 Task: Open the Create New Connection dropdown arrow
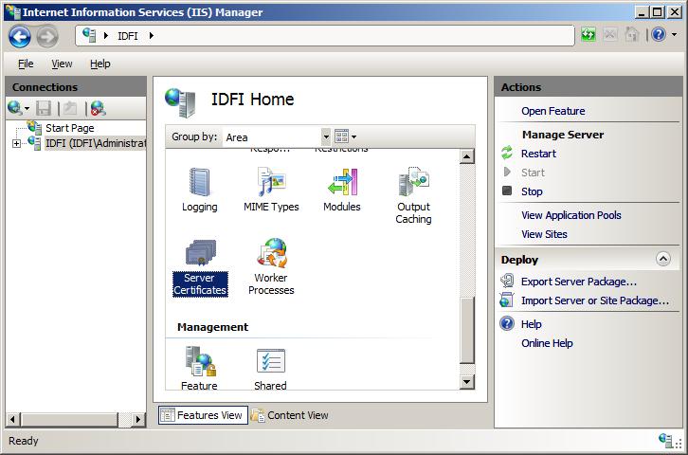tap(27, 108)
